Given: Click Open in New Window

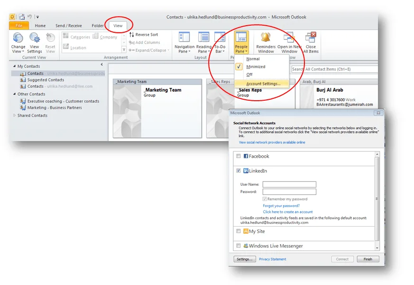Looking at the screenshot, I should coord(289,43).
